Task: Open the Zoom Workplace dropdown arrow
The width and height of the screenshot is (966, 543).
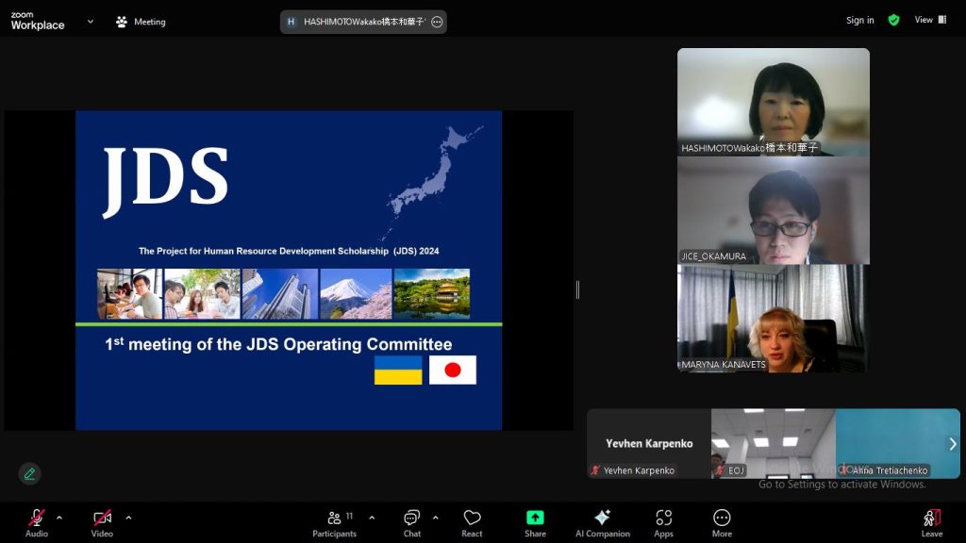Action: [x=91, y=21]
